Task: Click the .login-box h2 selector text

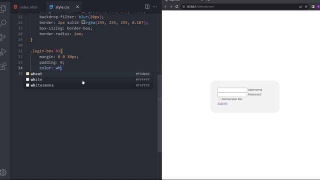Action: pos(45,51)
